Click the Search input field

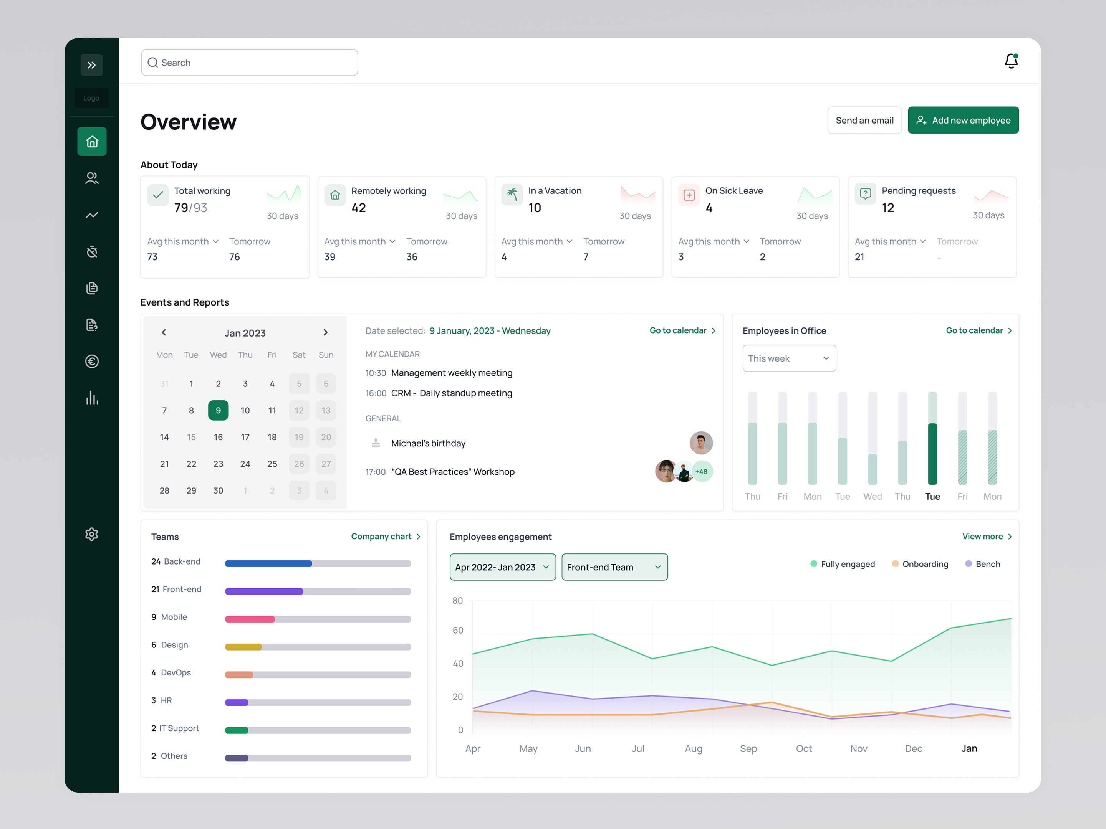(x=250, y=63)
